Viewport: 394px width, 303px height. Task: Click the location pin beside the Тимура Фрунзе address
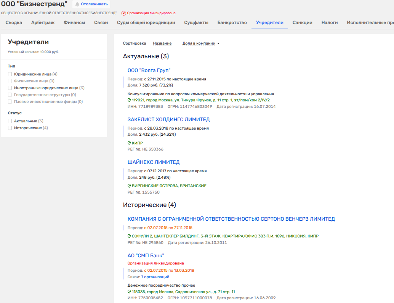coord(129,100)
